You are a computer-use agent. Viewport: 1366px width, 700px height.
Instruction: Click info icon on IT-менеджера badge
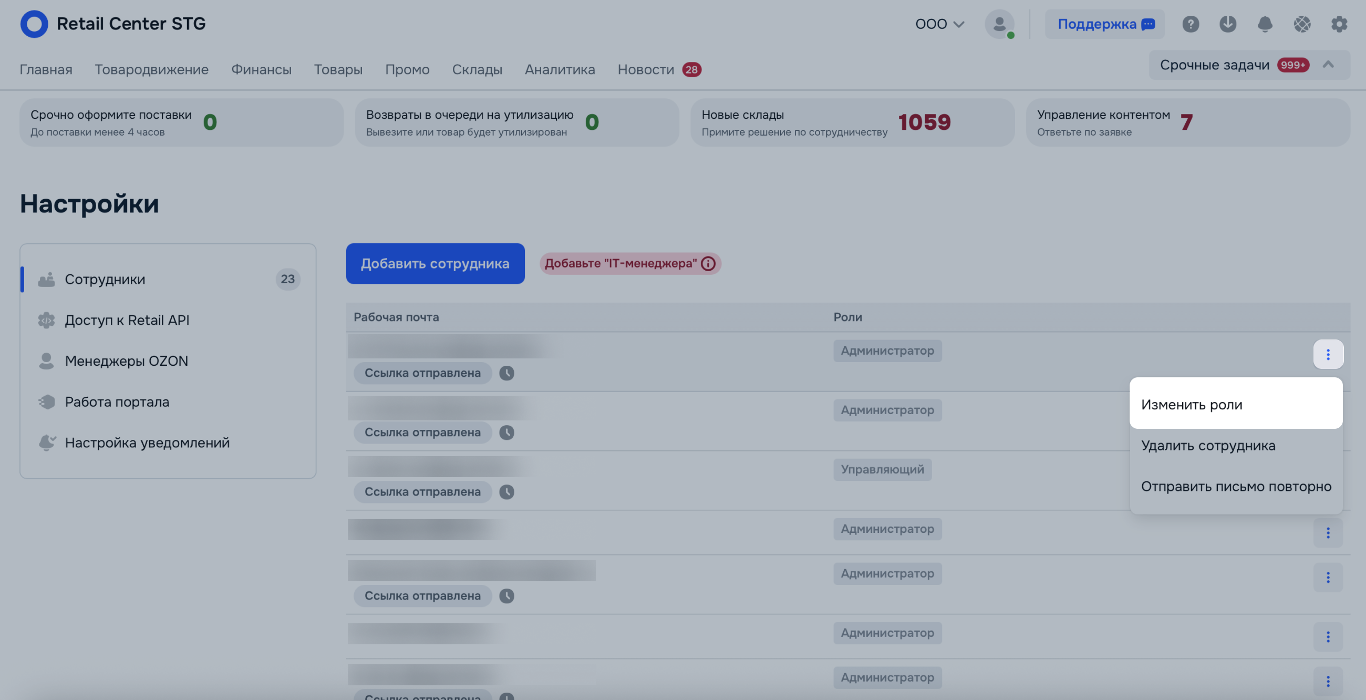[x=708, y=264]
